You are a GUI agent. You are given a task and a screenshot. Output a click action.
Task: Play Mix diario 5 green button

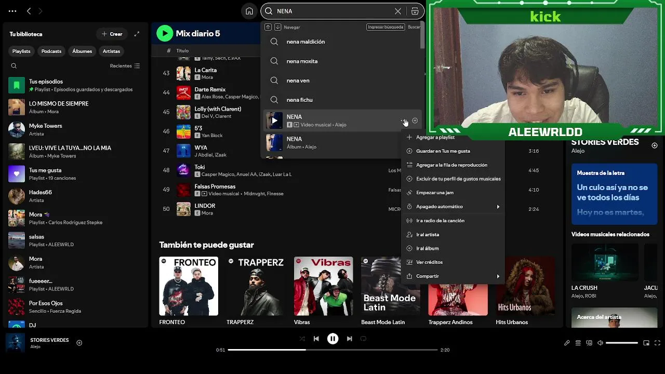[x=165, y=33]
